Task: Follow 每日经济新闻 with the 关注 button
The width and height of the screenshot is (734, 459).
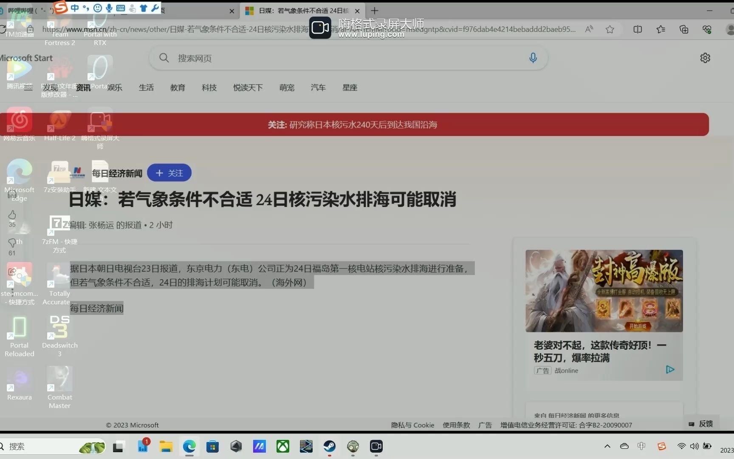Action: click(x=169, y=173)
